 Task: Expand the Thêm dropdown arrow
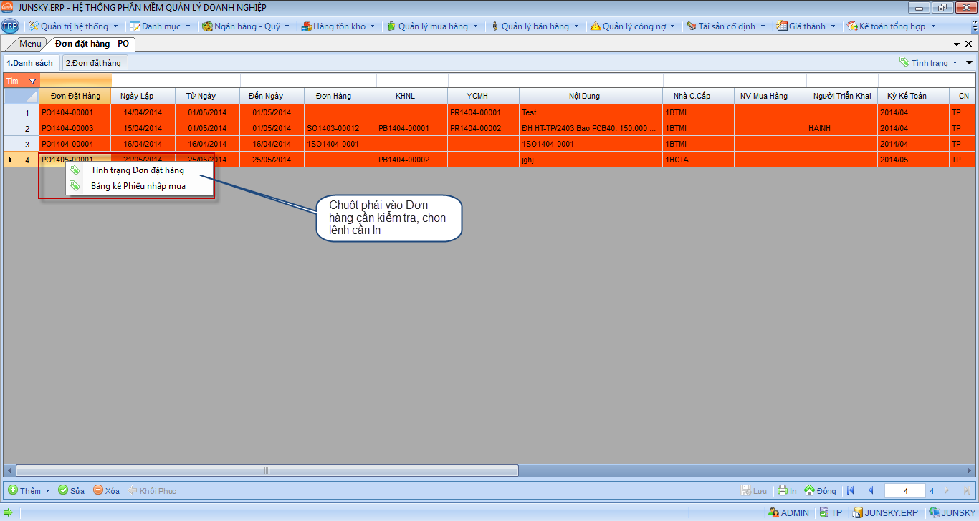click(x=48, y=491)
